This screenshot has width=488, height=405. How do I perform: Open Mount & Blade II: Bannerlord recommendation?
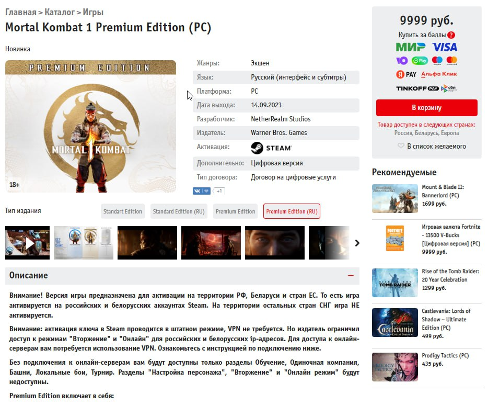(443, 191)
